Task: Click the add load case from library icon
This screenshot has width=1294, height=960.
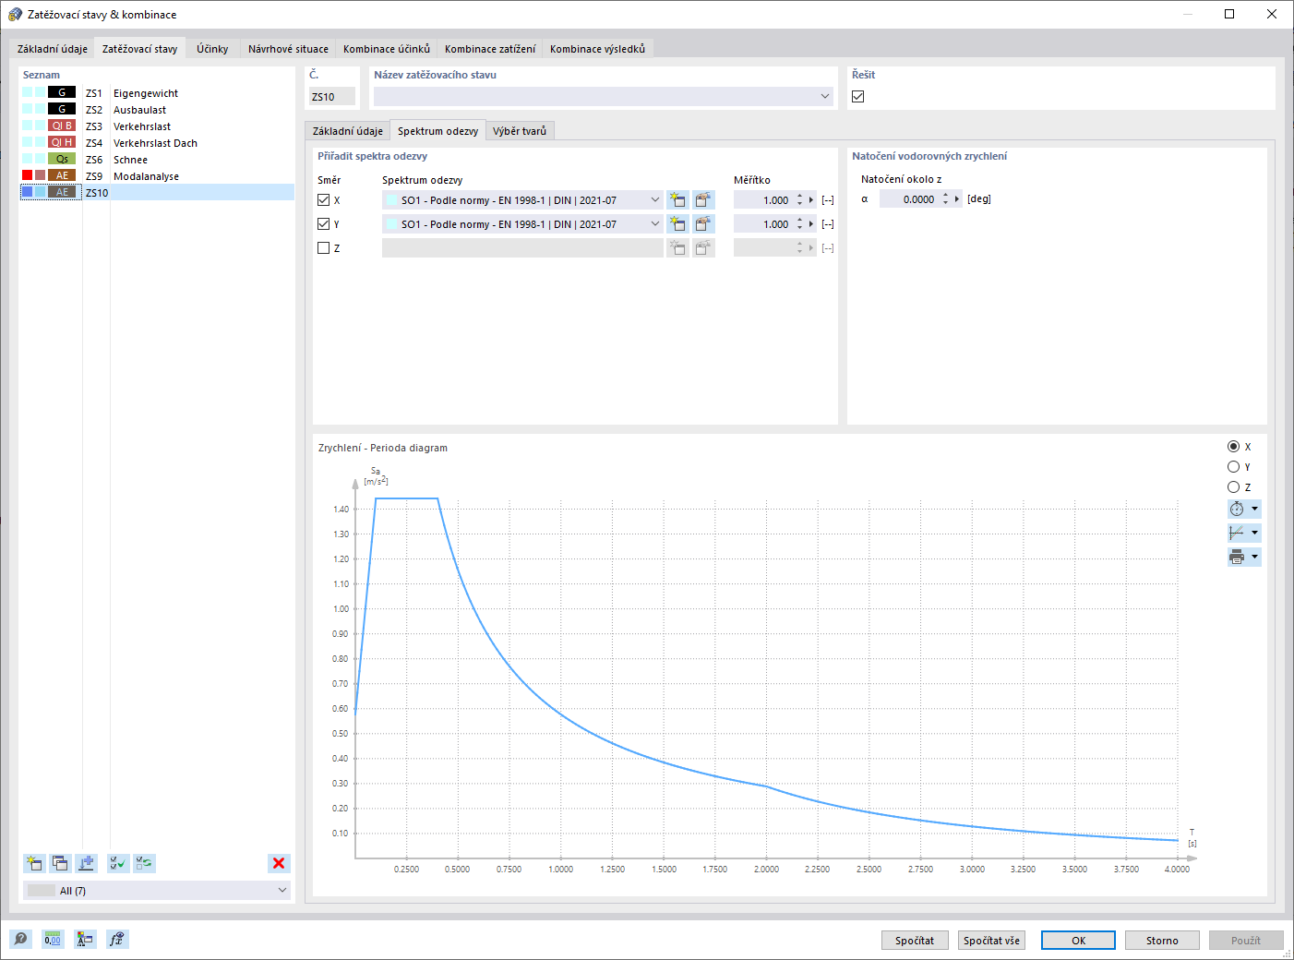Action: coord(87,863)
